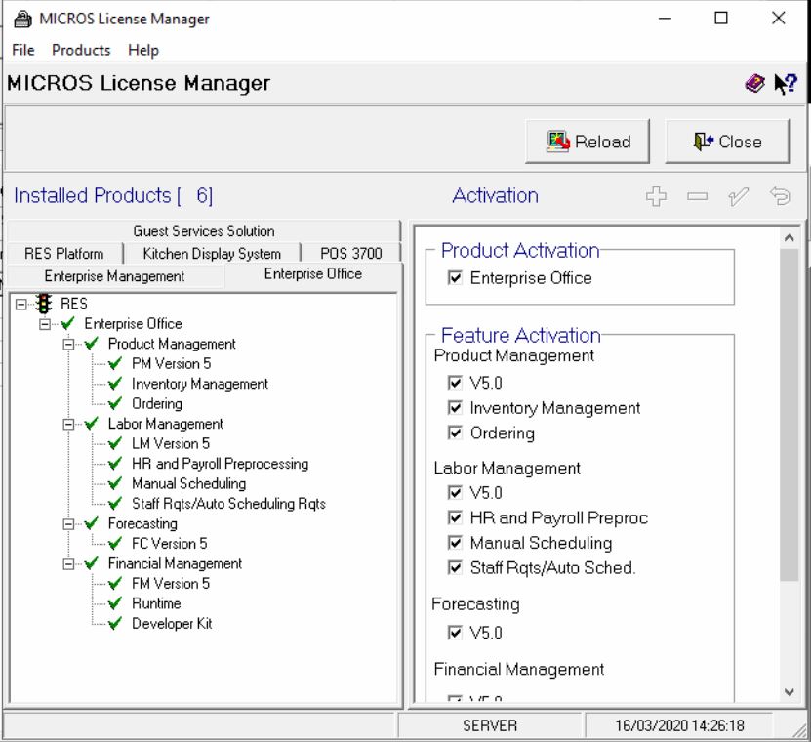
Task: Select HR and Payroll Preprocessing tree label
Action: 220,464
